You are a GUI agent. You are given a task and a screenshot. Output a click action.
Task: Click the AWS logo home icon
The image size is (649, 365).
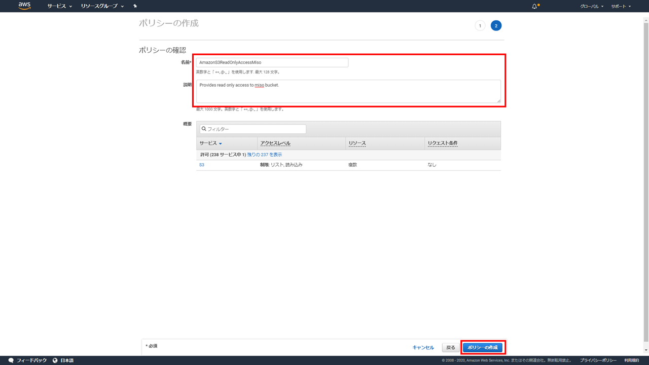pos(24,6)
